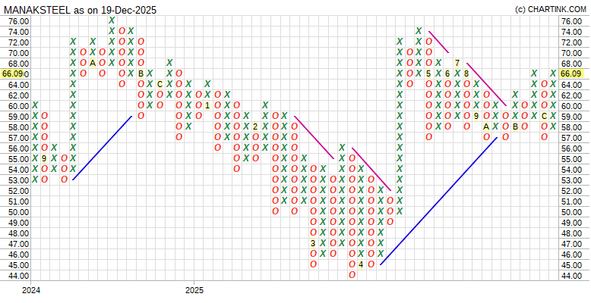Click the pink downtrend line starting near 74.00
The width and height of the screenshot is (591, 303).
(438, 42)
